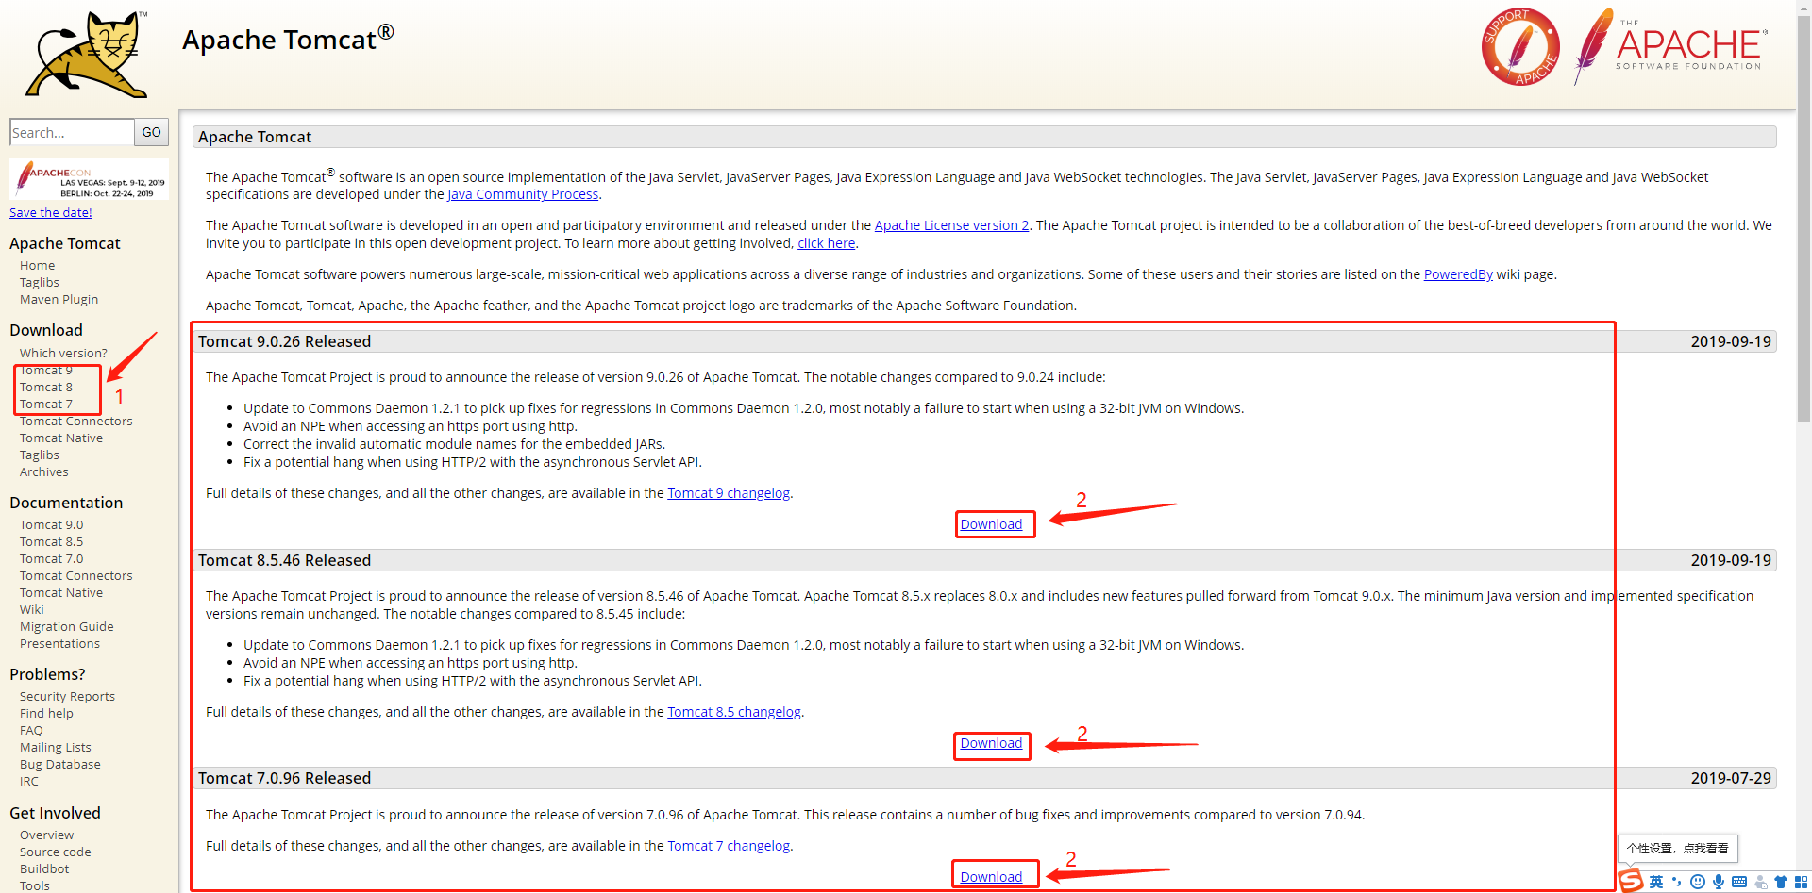Focus the Search input field
The width and height of the screenshot is (1812, 893).
pos(72,132)
